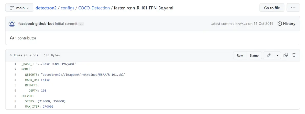Open the three-dot more options button
The width and height of the screenshot is (305, 114).
(293, 8)
